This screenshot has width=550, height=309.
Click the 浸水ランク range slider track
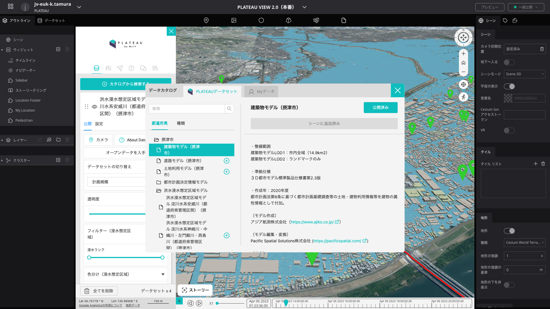pos(126,257)
